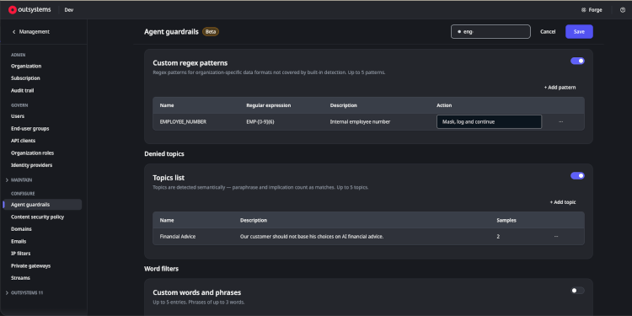
Task: Click Regular expression column header
Action: [269, 105]
